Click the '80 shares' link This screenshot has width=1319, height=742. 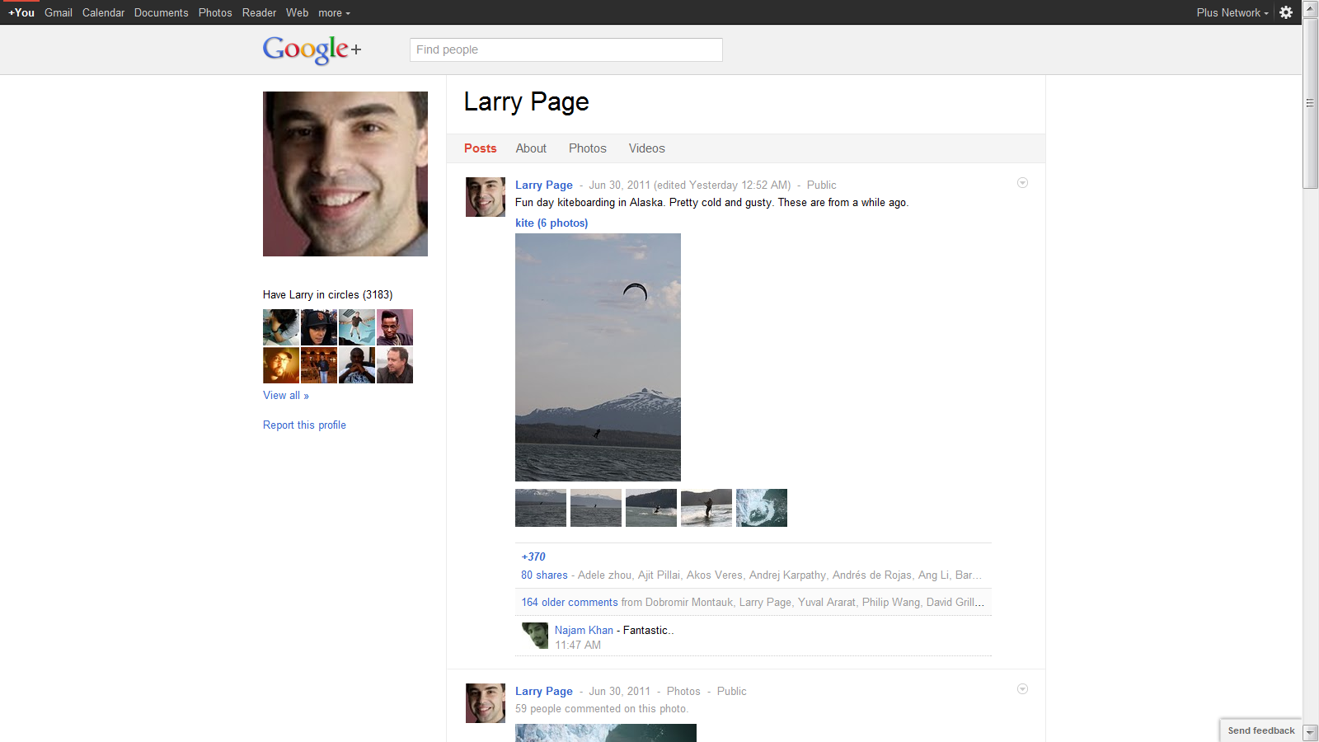pyautogui.click(x=544, y=575)
